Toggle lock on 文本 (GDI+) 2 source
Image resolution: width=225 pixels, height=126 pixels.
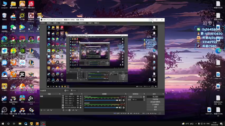[x=80, y=99]
